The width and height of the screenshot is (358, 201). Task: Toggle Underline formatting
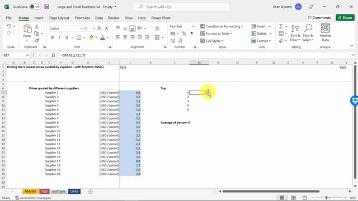point(67,37)
